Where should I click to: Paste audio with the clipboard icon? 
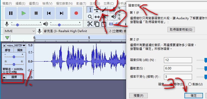(104, 24)
